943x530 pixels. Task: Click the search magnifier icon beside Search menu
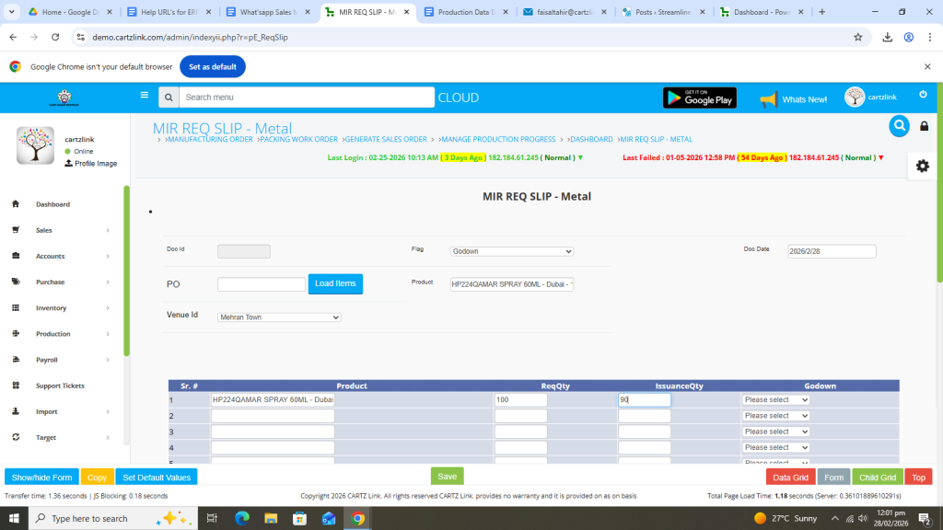pos(168,98)
